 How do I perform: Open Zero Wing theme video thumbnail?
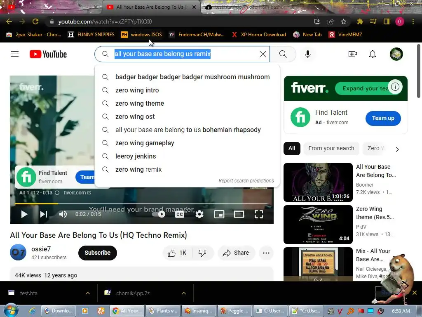[x=318, y=225]
